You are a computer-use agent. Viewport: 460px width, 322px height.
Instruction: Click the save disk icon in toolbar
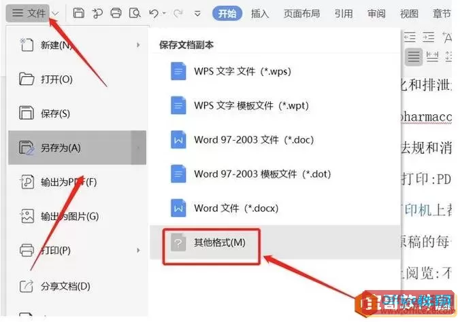(78, 13)
